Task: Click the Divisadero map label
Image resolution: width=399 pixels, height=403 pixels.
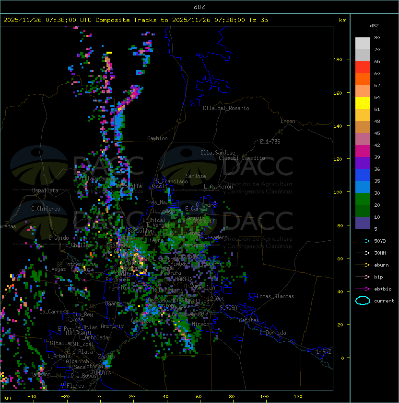Action: (213, 237)
